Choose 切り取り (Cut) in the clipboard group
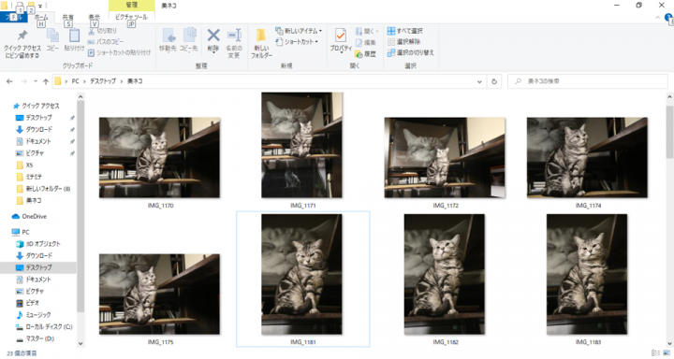The width and height of the screenshot is (674, 359). (102, 31)
